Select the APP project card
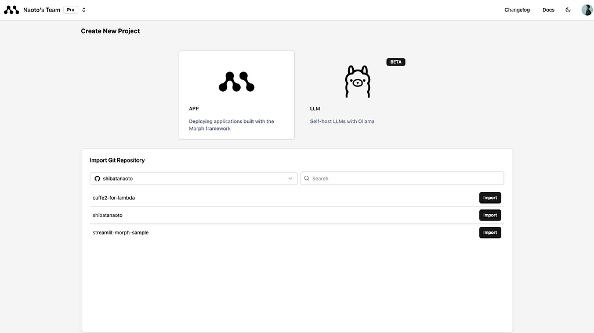 click(237, 95)
